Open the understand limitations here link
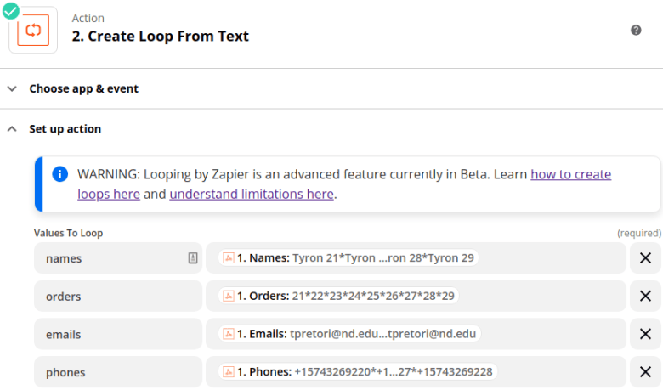This screenshot has height=390, width=663. click(x=252, y=194)
